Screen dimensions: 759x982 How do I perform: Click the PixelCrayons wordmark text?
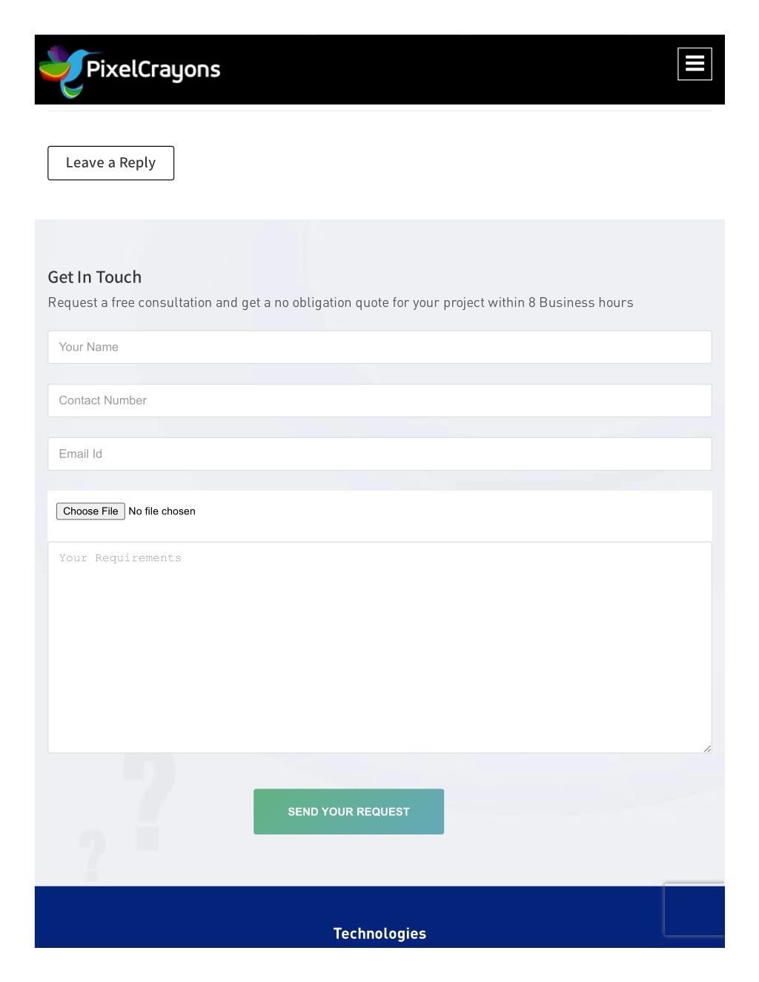pyautogui.click(x=153, y=70)
